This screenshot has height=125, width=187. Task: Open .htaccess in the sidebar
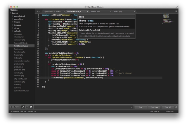click(18, 34)
